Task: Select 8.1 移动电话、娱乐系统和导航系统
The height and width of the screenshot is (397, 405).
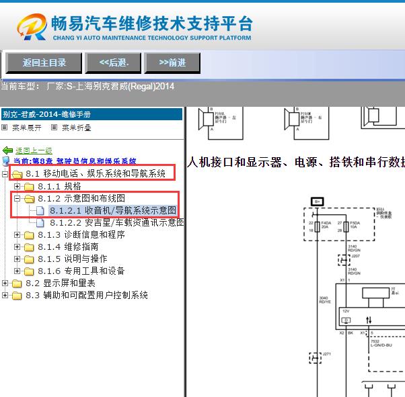Action: click(x=96, y=173)
